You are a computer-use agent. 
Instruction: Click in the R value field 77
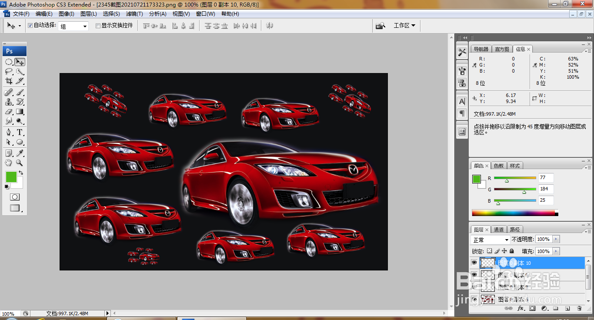click(x=546, y=177)
